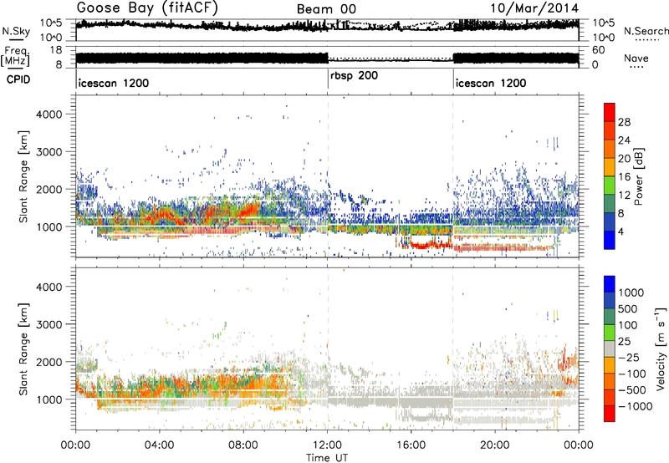Screen dimensions: 669x463
Task: Click the 'Slant Range [km]' label of power panel
Action: [x=23, y=176]
